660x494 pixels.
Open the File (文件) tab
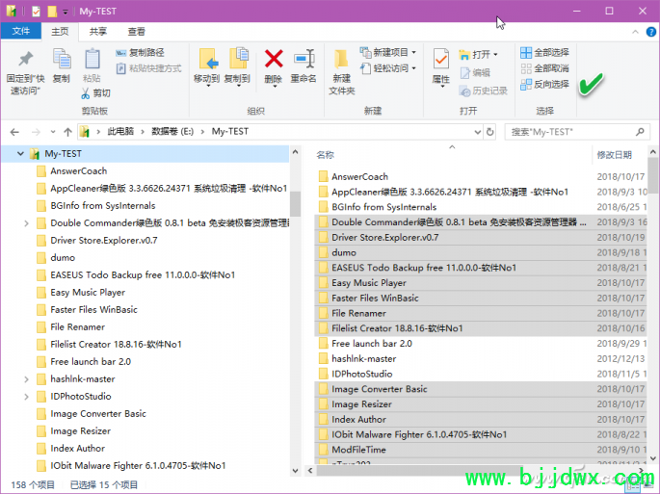pyautogui.click(x=20, y=31)
